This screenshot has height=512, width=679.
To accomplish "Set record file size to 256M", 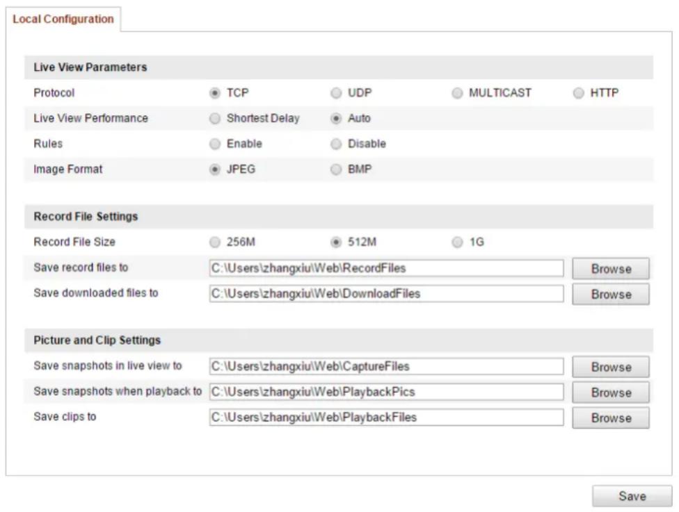I will (x=215, y=242).
